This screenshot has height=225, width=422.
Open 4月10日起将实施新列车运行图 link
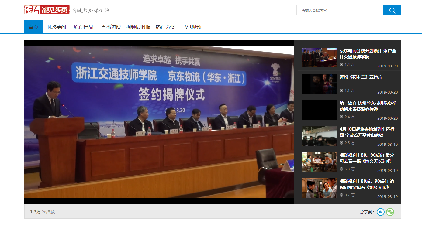[x=367, y=132]
